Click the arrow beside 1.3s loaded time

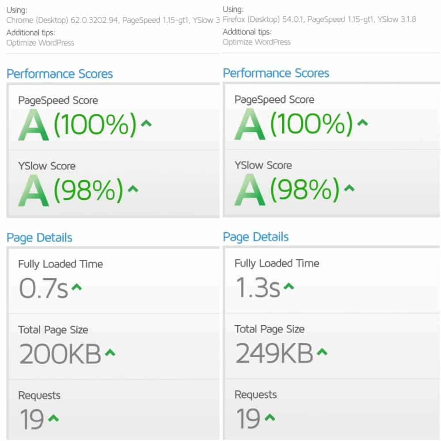(289, 287)
